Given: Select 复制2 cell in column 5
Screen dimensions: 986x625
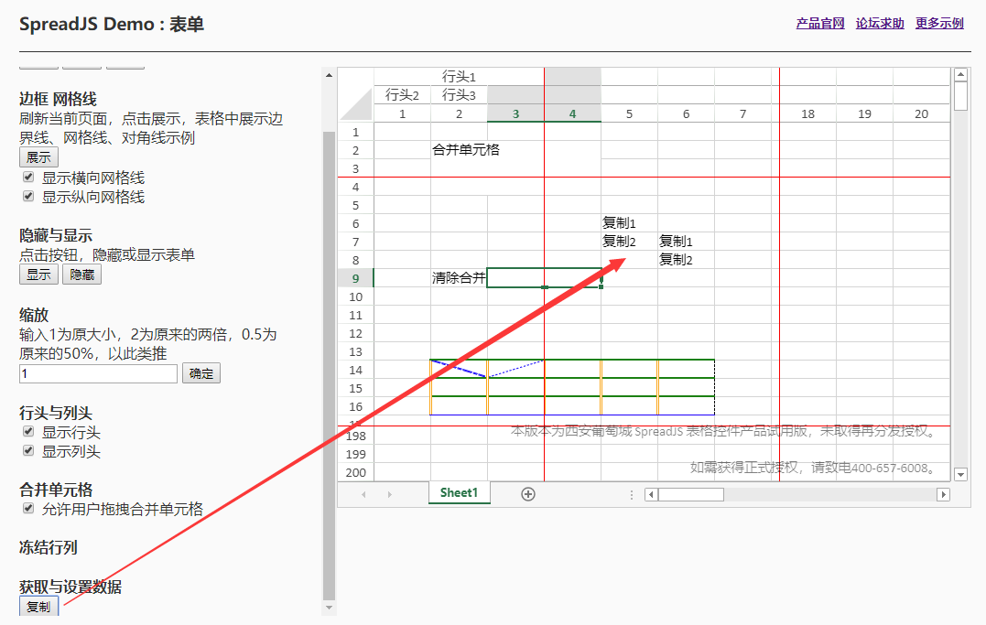Looking at the screenshot, I should [629, 242].
